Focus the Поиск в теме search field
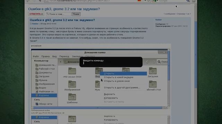The image size is (222, 124). (59, 14)
